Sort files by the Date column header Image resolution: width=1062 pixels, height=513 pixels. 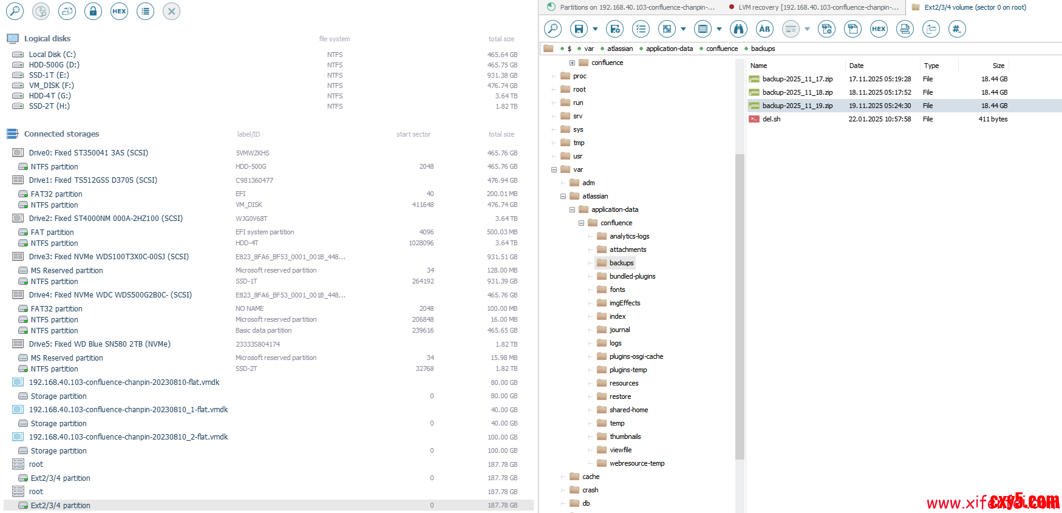[x=856, y=66]
